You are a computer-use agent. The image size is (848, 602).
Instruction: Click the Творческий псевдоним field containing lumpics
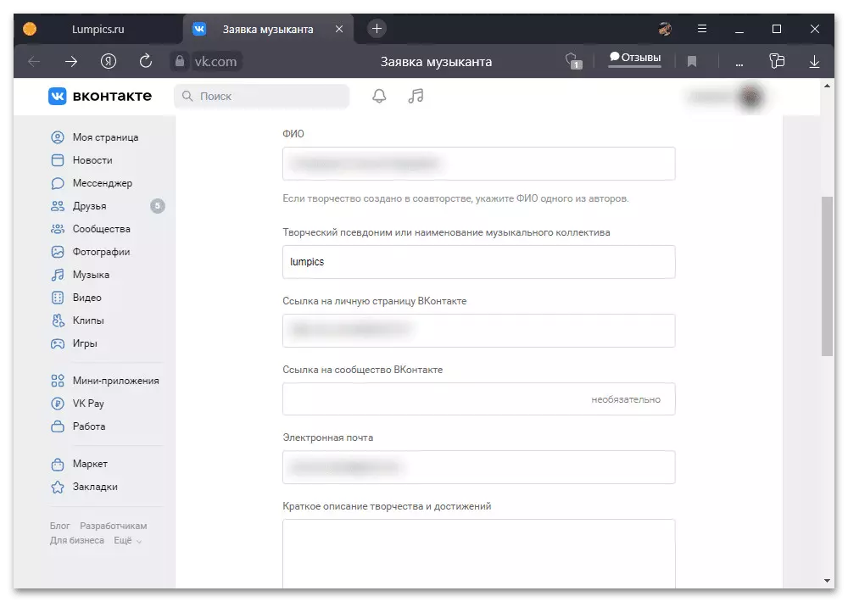(478, 262)
